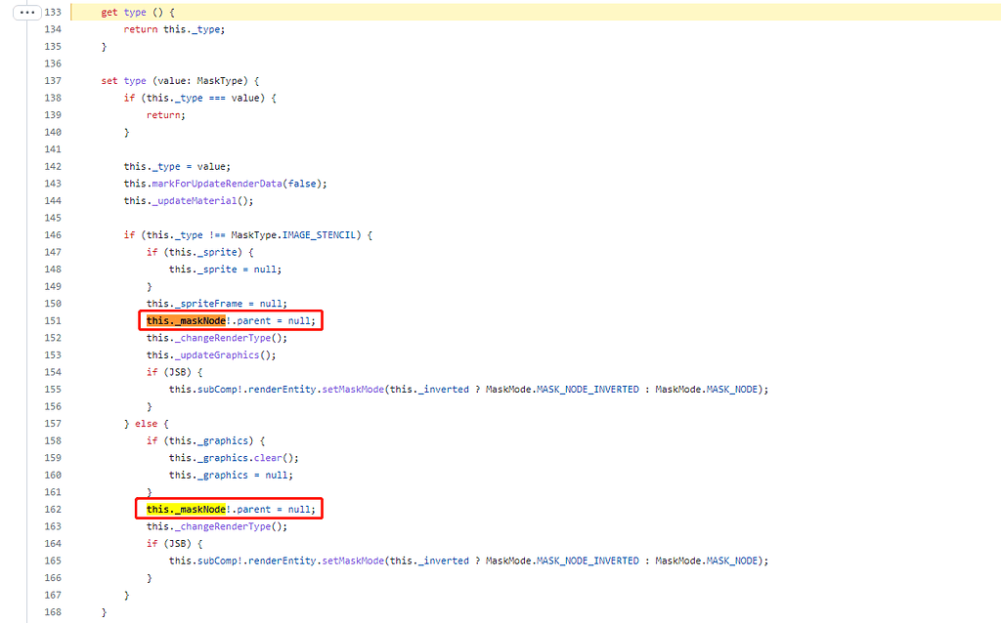Click the clear call on line 159
The width and height of the screenshot is (1001, 623).
point(268,458)
